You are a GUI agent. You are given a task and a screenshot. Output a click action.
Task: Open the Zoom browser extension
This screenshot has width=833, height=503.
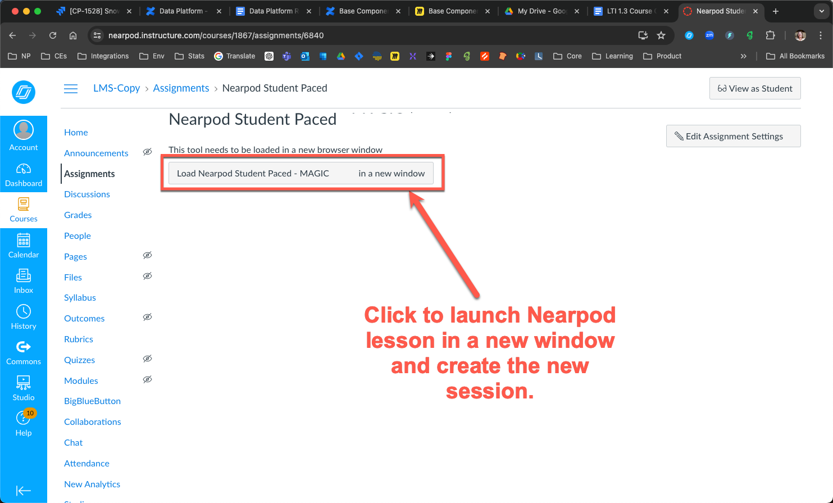[709, 35]
